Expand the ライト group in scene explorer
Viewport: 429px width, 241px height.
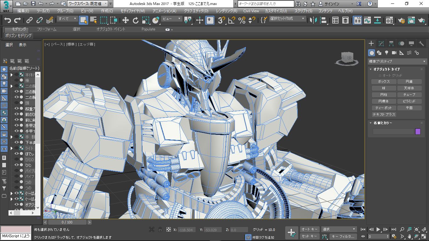(12, 148)
